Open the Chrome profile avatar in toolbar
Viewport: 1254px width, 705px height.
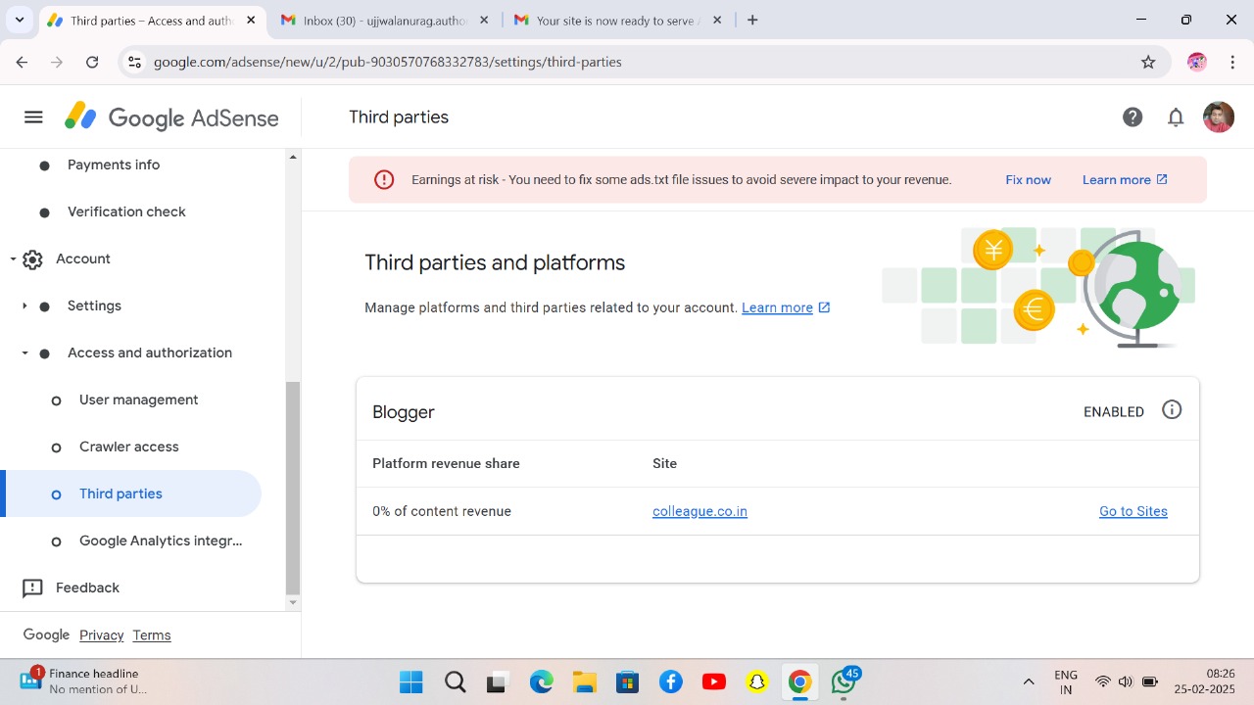pos(1197,62)
